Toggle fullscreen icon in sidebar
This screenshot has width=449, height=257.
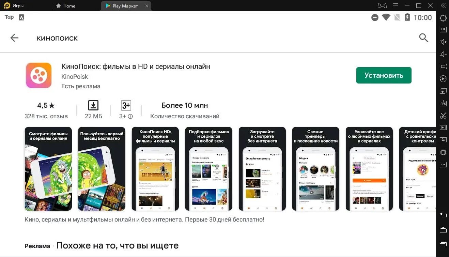443,66
